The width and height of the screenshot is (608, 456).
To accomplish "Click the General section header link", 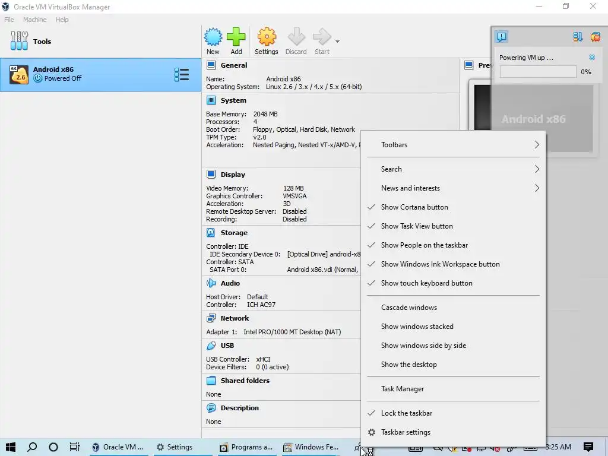I will [234, 65].
